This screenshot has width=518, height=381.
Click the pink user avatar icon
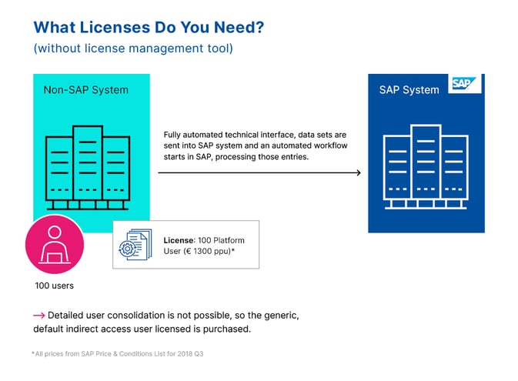[x=55, y=244]
